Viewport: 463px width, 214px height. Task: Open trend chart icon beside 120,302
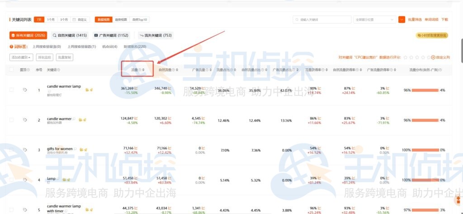click(x=170, y=118)
